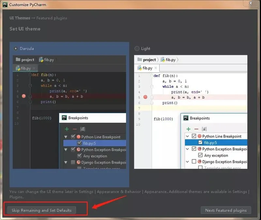The width and height of the screenshot is (261, 220).
Task: Toggle Python Exception Breakpoint checkbox in Light preview
Action: click(194, 149)
